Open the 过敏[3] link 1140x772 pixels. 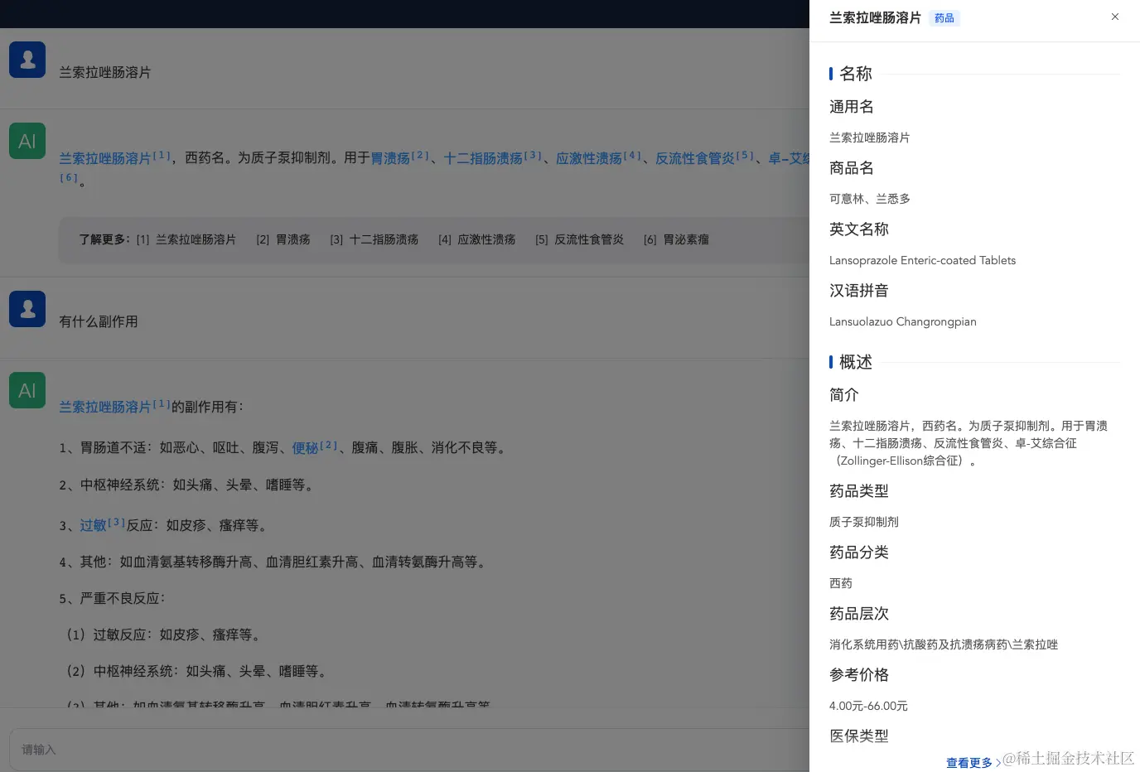(103, 525)
